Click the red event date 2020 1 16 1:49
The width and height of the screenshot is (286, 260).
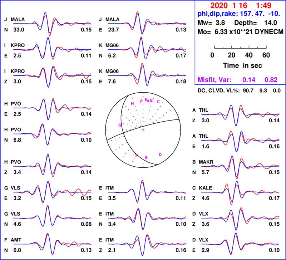(x=241, y=6)
